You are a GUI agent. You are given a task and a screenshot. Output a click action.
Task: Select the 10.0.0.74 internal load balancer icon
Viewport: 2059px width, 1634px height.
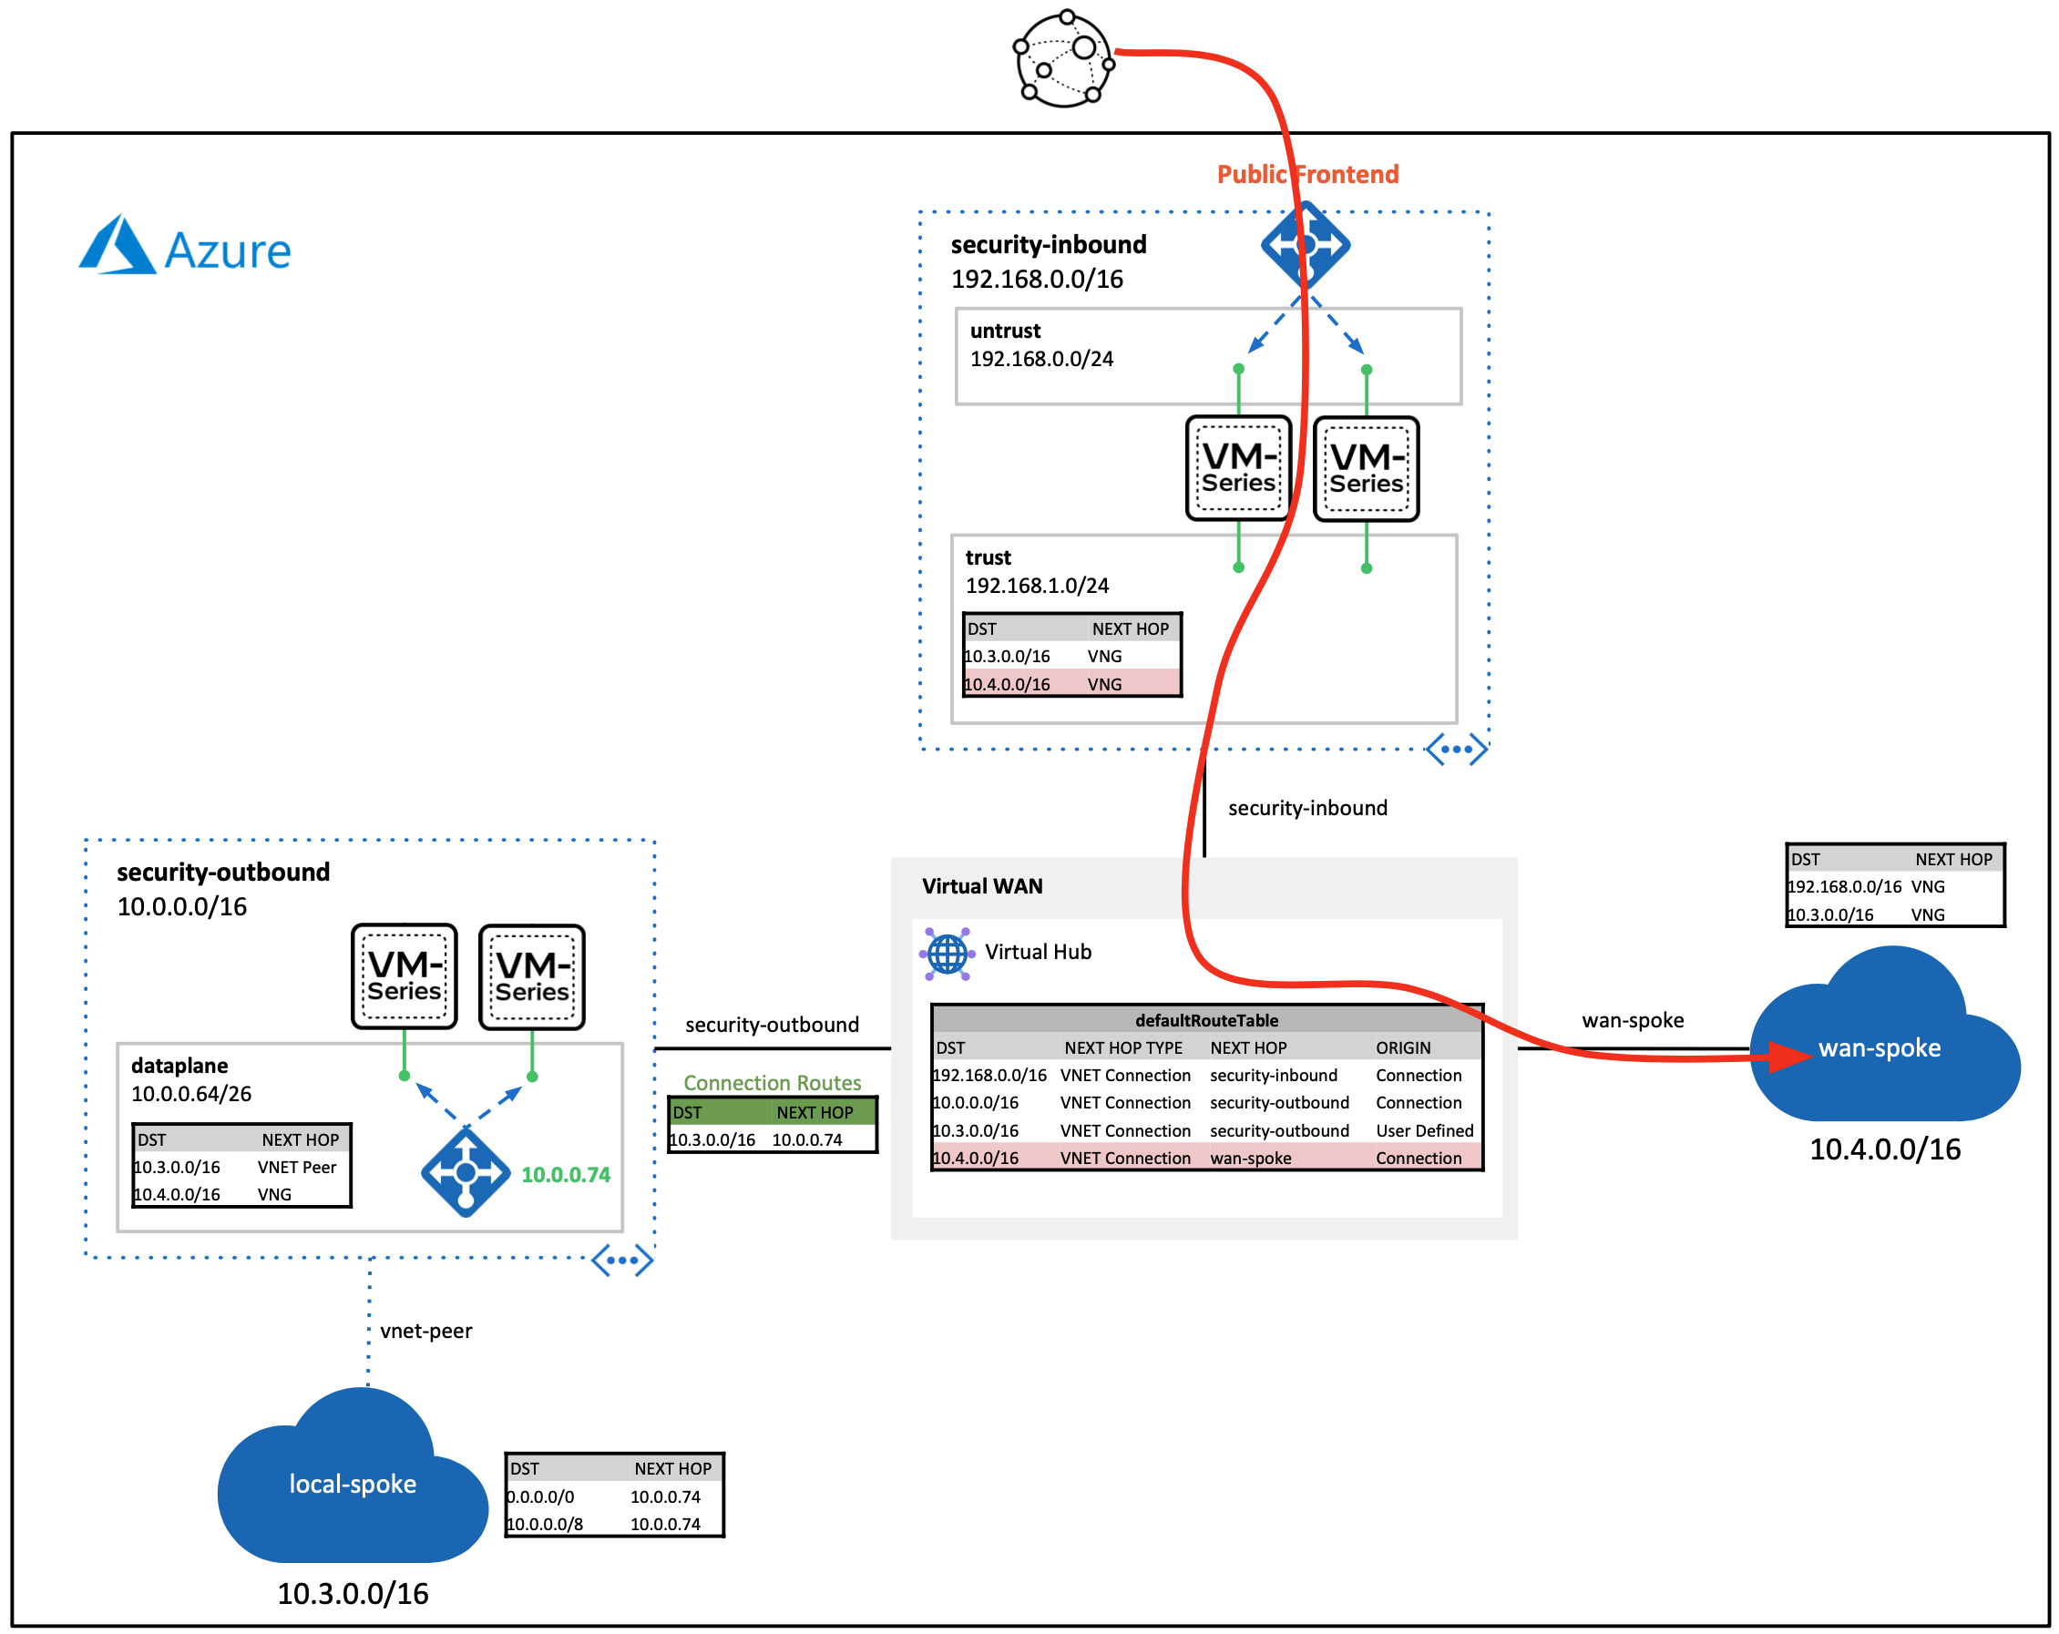(465, 1173)
